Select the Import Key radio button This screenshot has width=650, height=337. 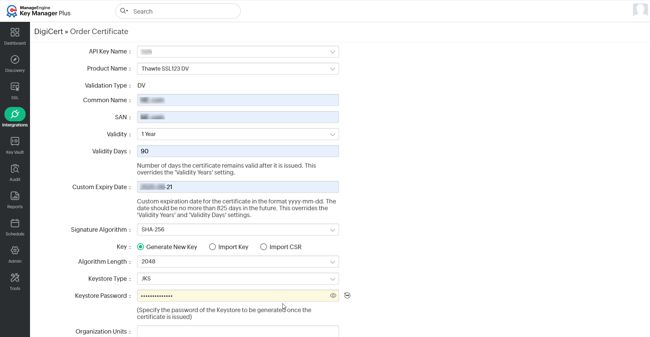pos(212,247)
